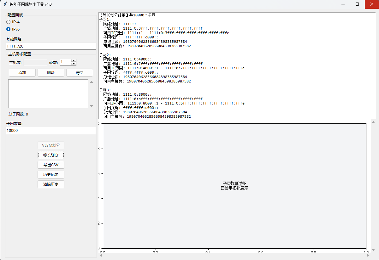Screen dimensions: 379x260
Task: Click horizontal scrollbar left arrow
Action: coord(101,256)
